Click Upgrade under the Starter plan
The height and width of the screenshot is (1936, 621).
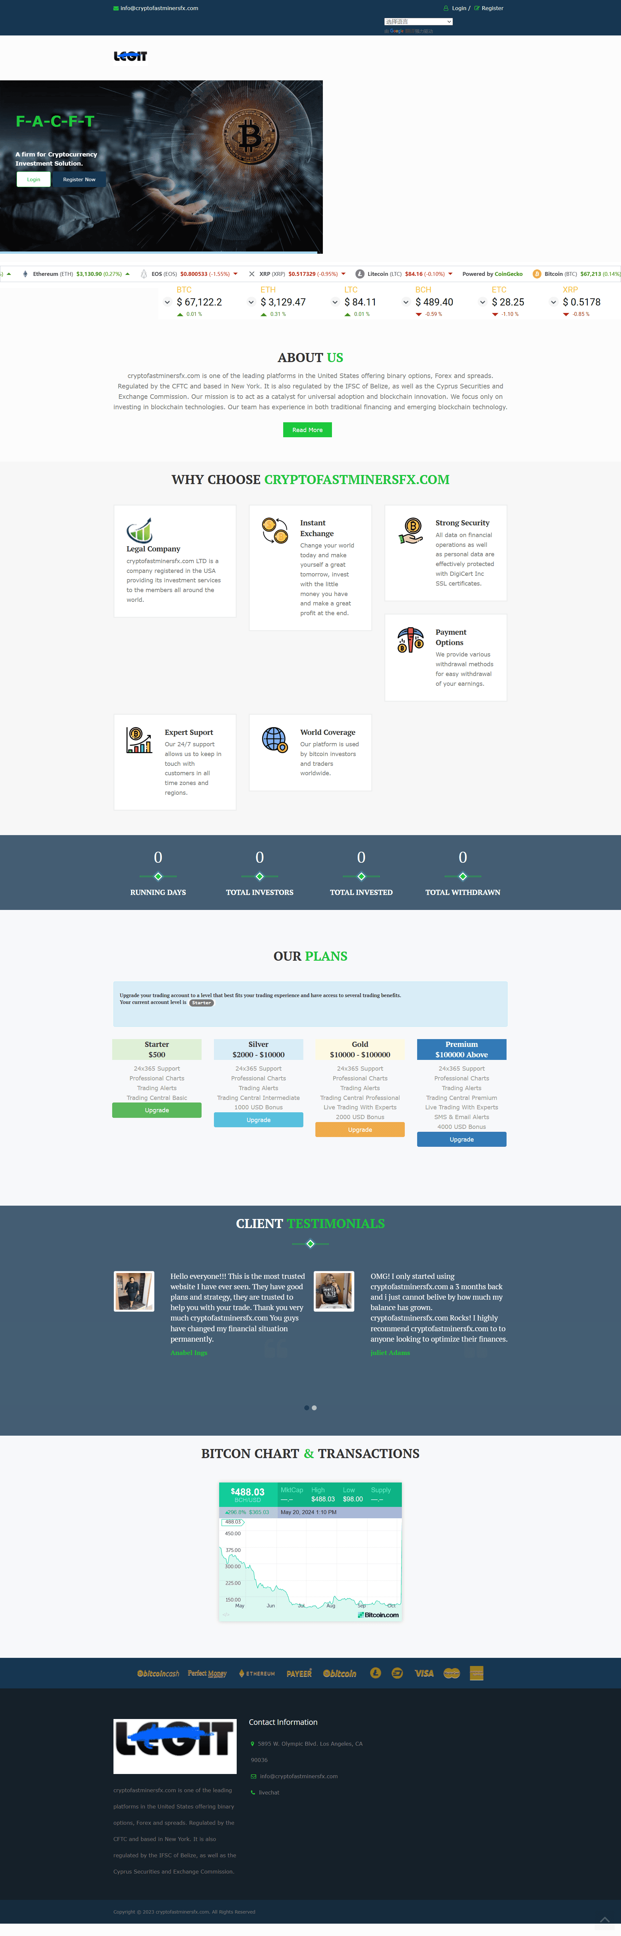[157, 1110]
